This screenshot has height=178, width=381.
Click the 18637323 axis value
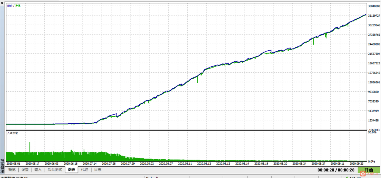pos(374,63)
